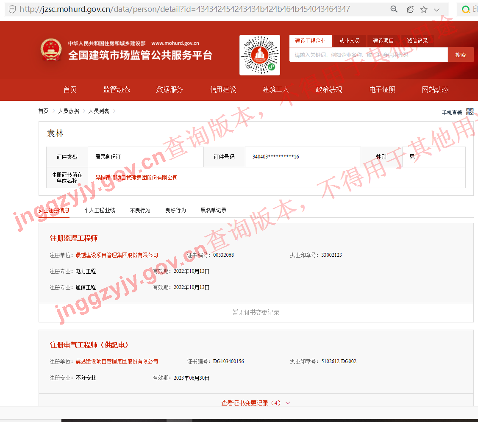Click the national emblem logo
Image resolution: width=478 pixels, height=422 pixels.
tap(51, 50)
